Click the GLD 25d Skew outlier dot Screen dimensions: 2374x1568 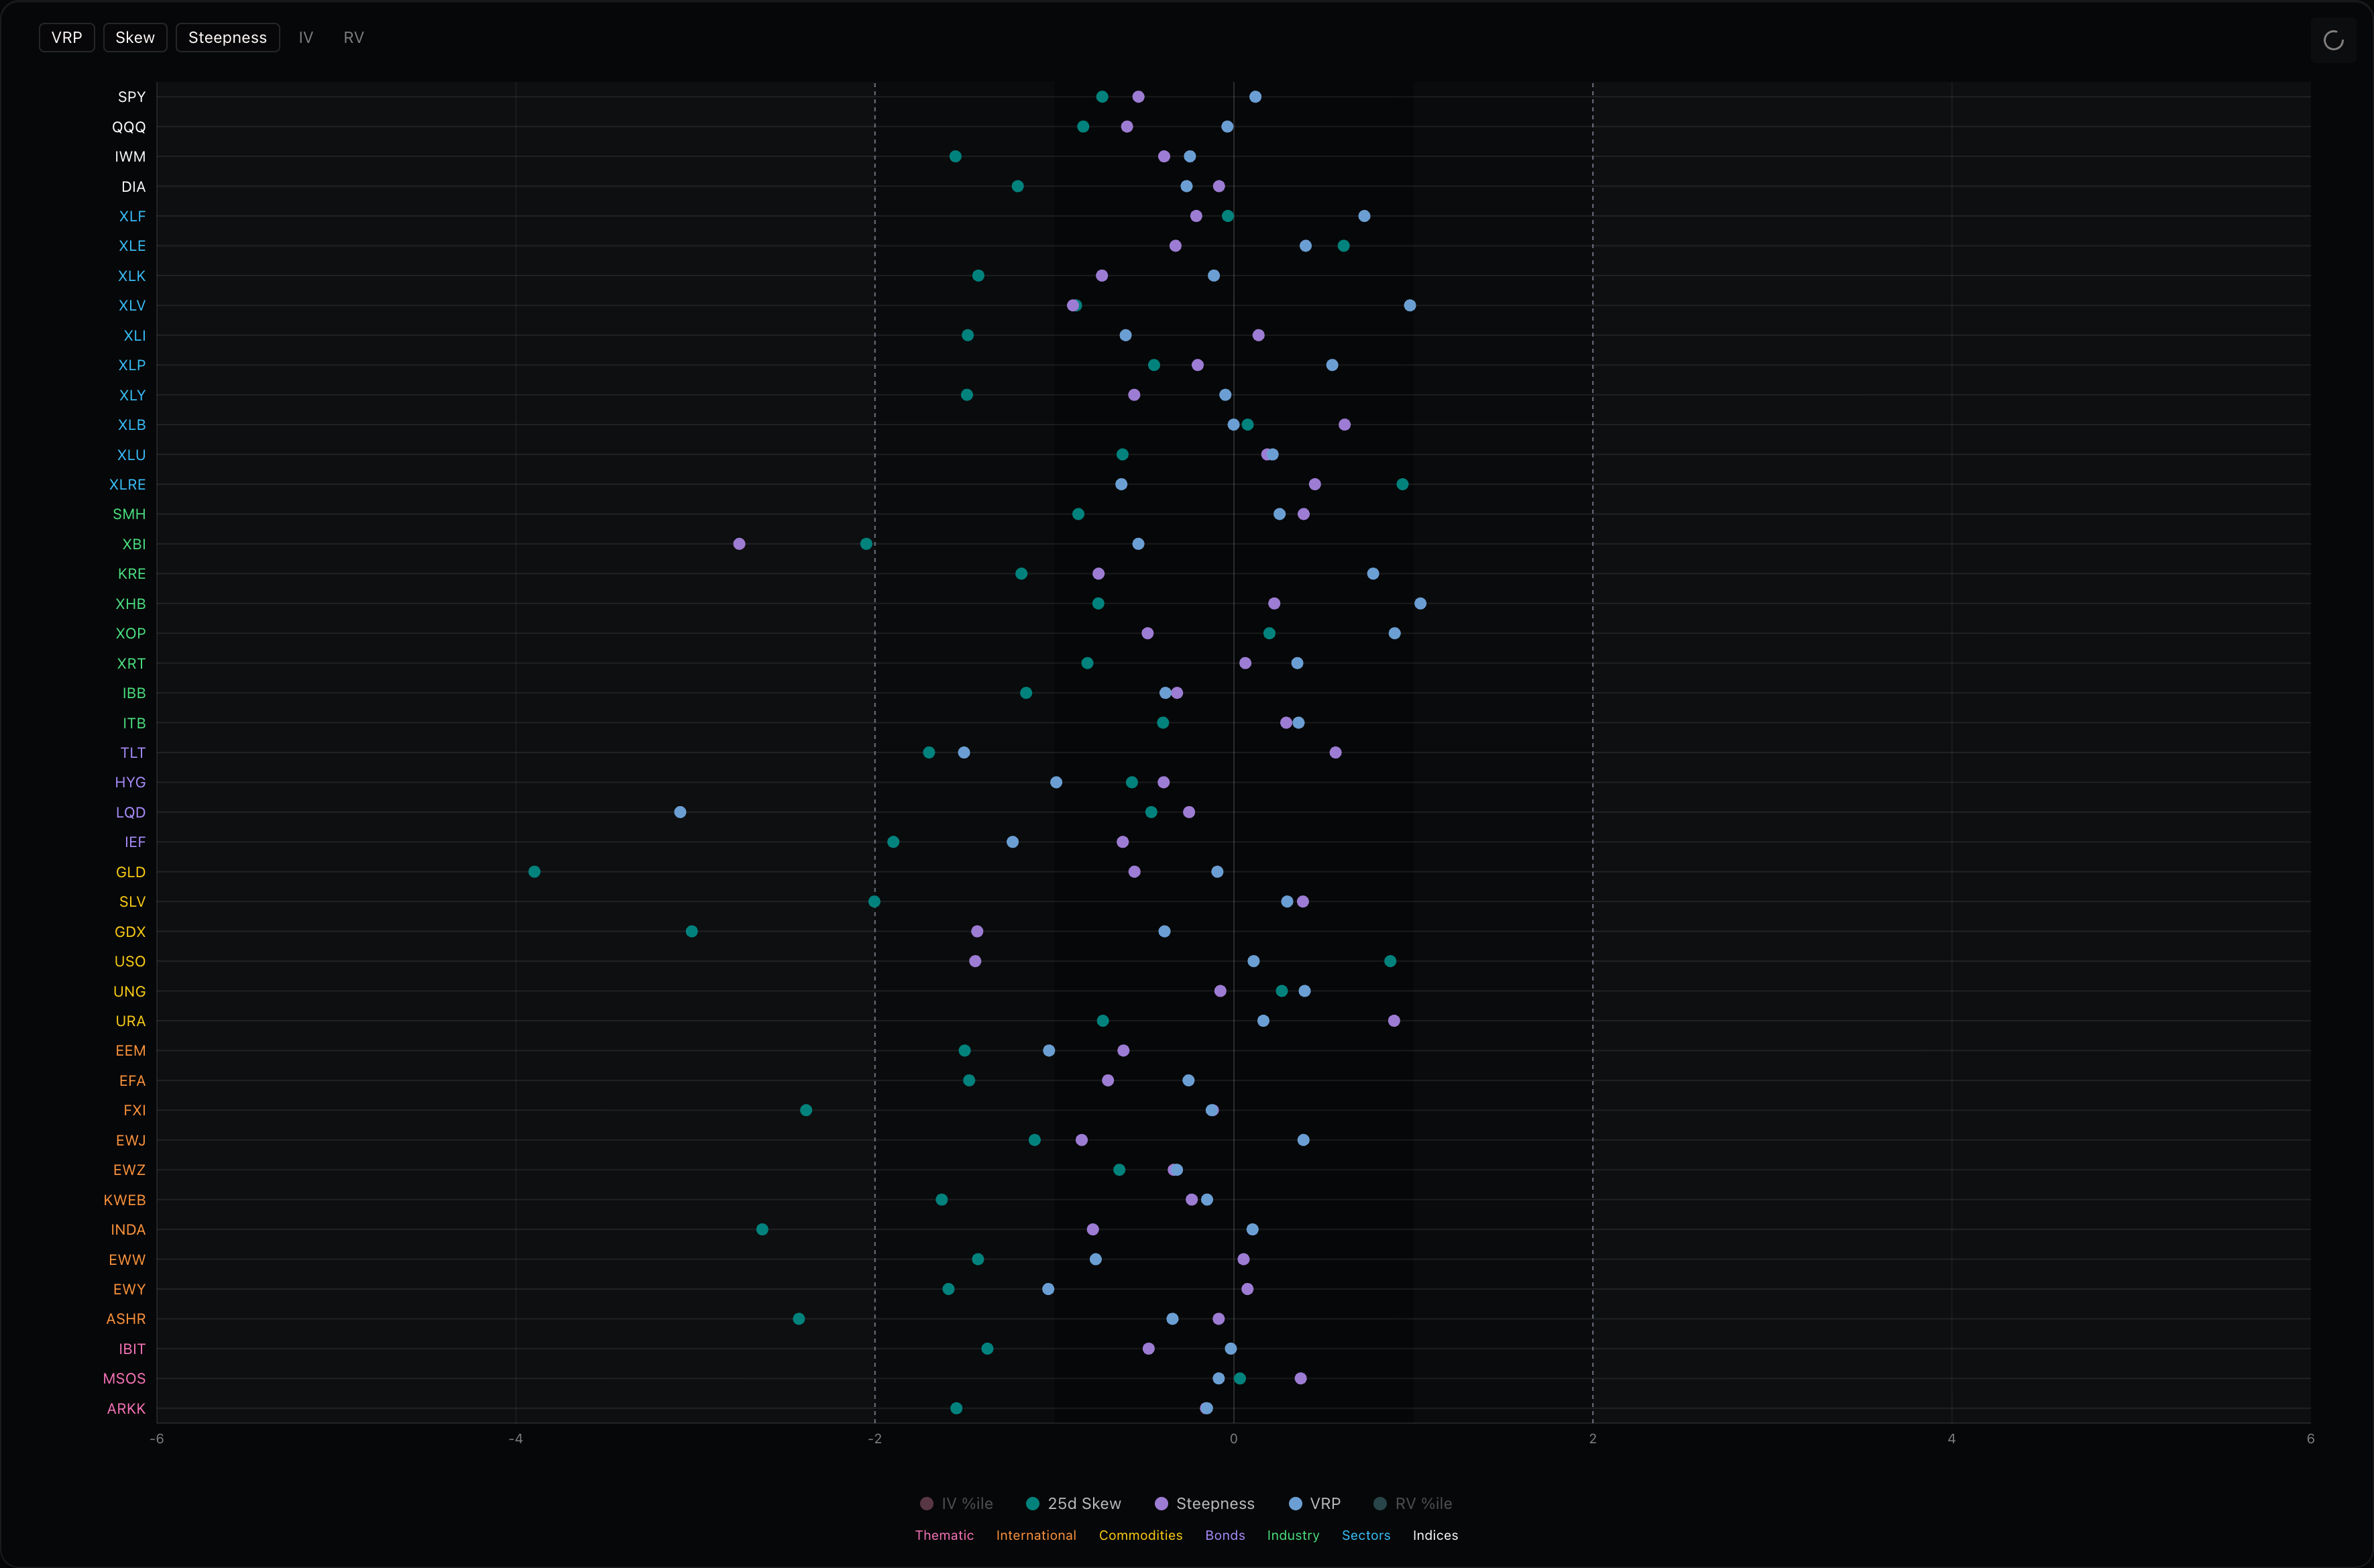[x=534, y=872]
